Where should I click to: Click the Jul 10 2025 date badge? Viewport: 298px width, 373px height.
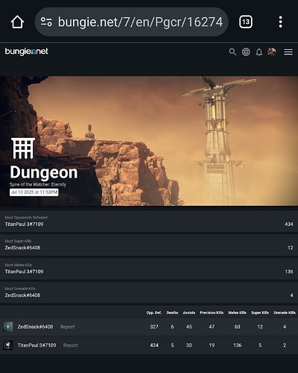pos(34,192)
